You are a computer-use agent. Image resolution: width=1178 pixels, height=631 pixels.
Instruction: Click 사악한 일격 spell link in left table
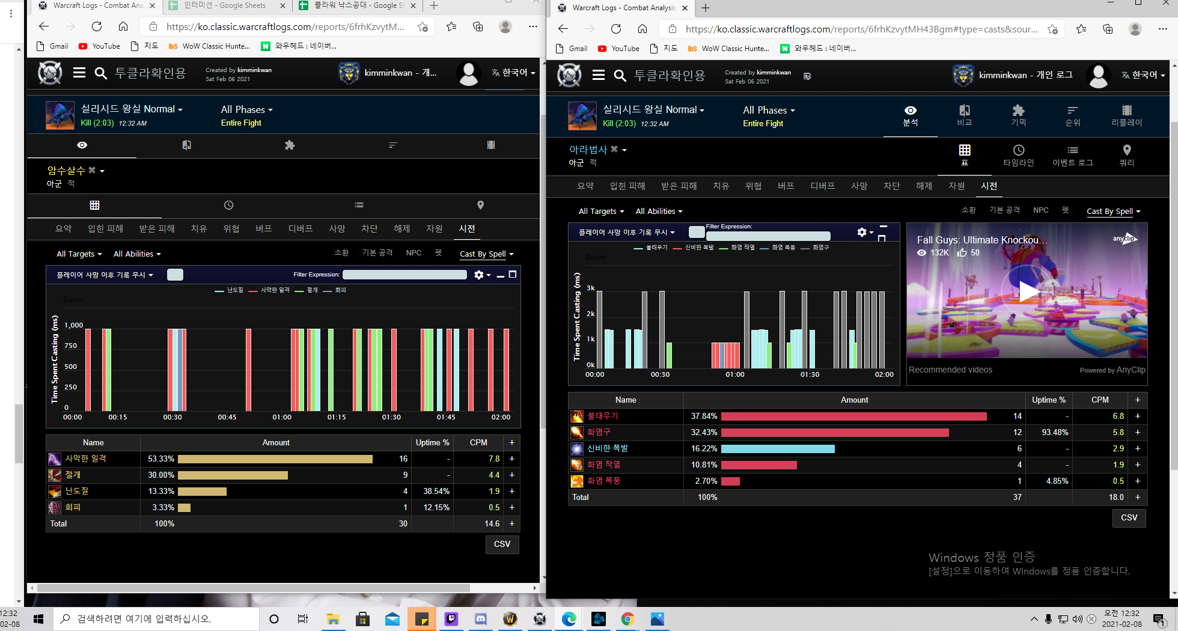(85, 459)
